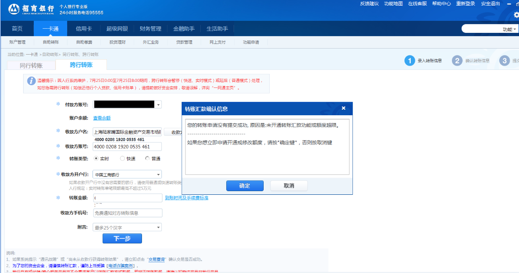Open the 首页 home tab
Image resolution: width=519 pixels, height=273 pixels.
coord(17,29)
